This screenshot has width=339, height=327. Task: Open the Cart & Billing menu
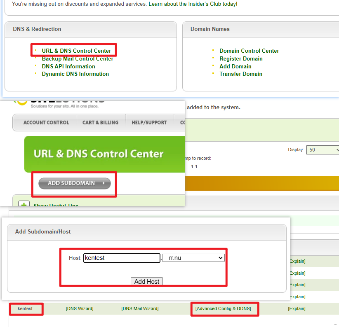101,122
